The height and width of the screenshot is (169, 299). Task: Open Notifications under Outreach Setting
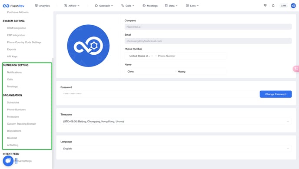pos(14,73)
